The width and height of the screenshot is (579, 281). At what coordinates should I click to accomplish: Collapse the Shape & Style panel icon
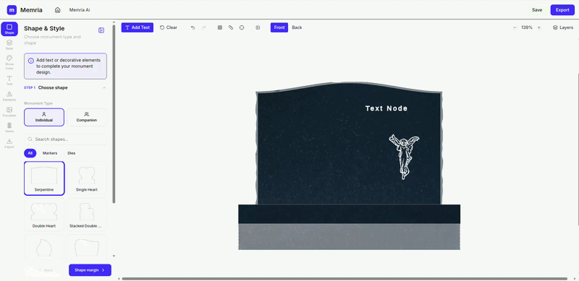pyautogui.click(x=101, y=30)
